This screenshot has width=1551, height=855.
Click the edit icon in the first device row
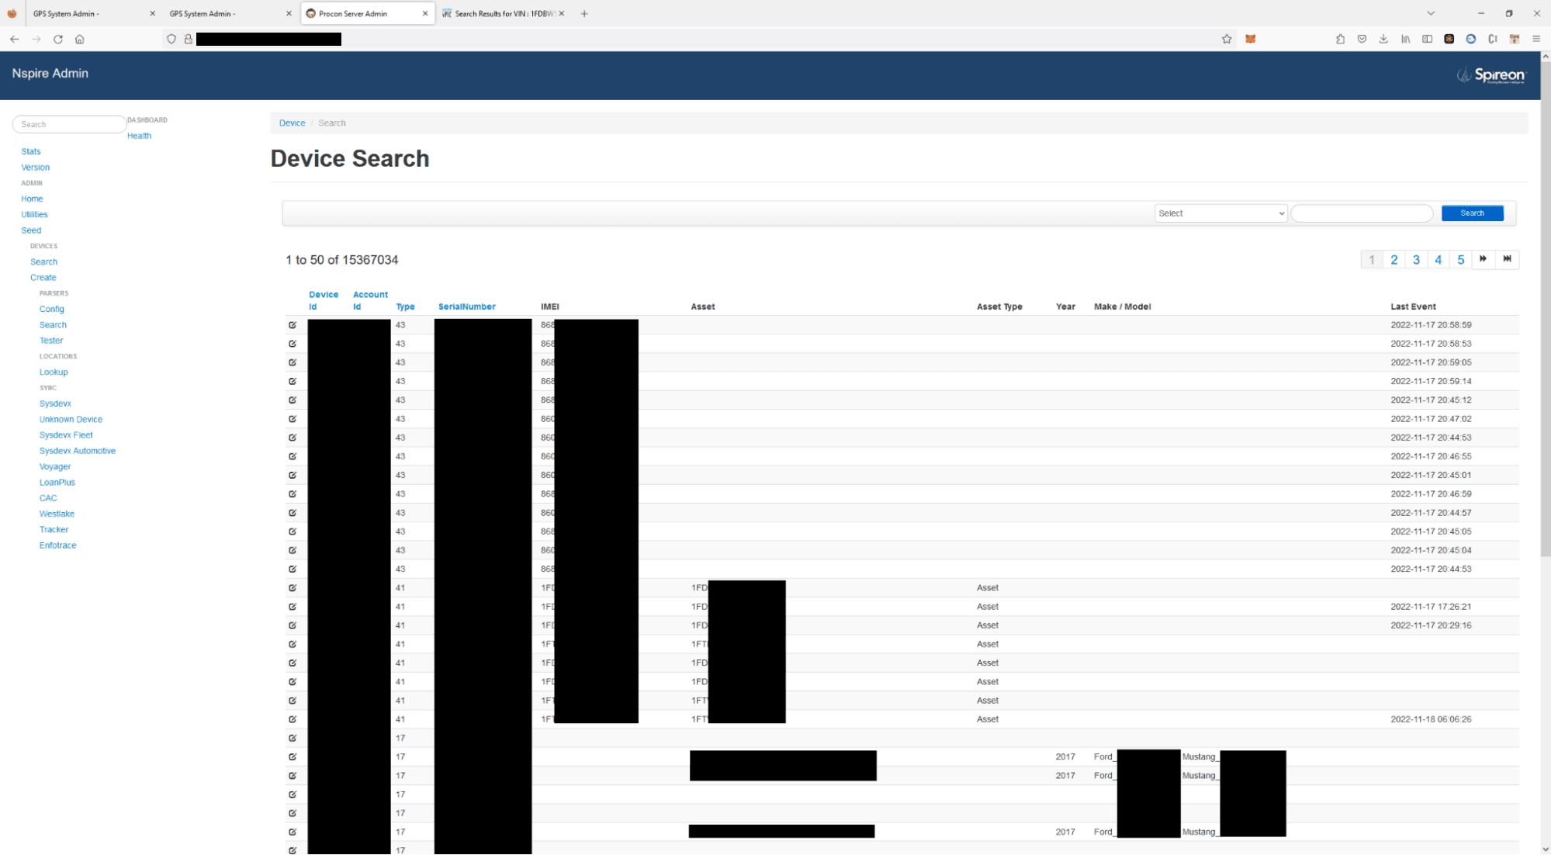coord(293,325)
